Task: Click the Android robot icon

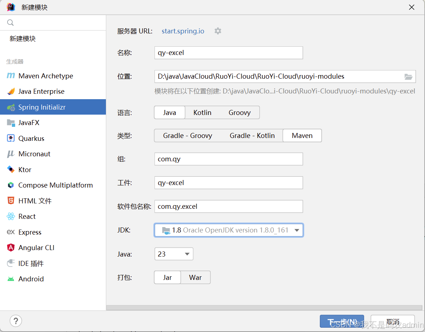Action: 10,279
